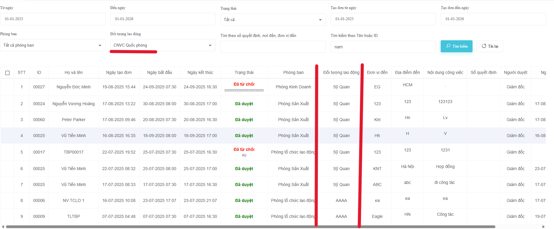Screen dimensions: 554x229
Task: Click the horizontal scrollbar right arrow
Action: [x=543, y=227]
